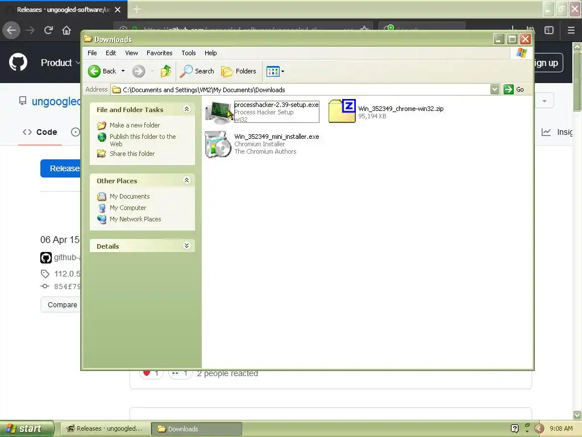Go to My Computer

128,208
